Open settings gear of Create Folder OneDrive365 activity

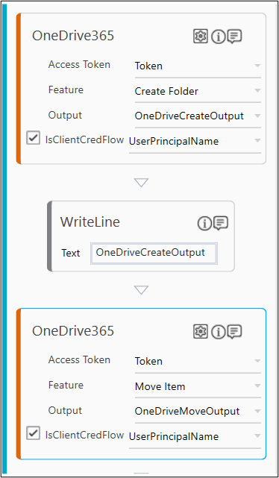pyautogui.click(x=201, y=37)
